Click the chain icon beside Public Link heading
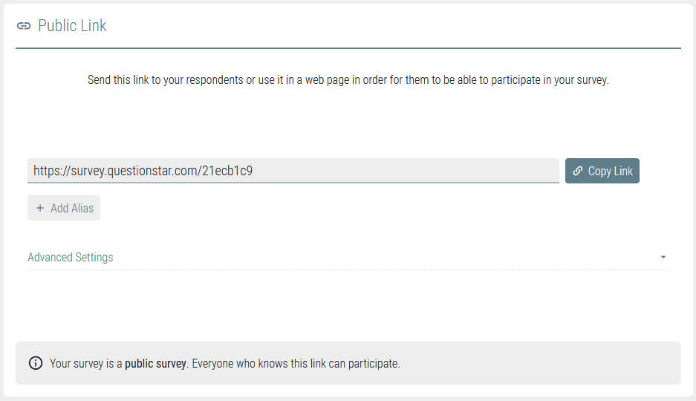Viewport: 696px width, 401px height. pyautogui.click(x=24, y=26)
